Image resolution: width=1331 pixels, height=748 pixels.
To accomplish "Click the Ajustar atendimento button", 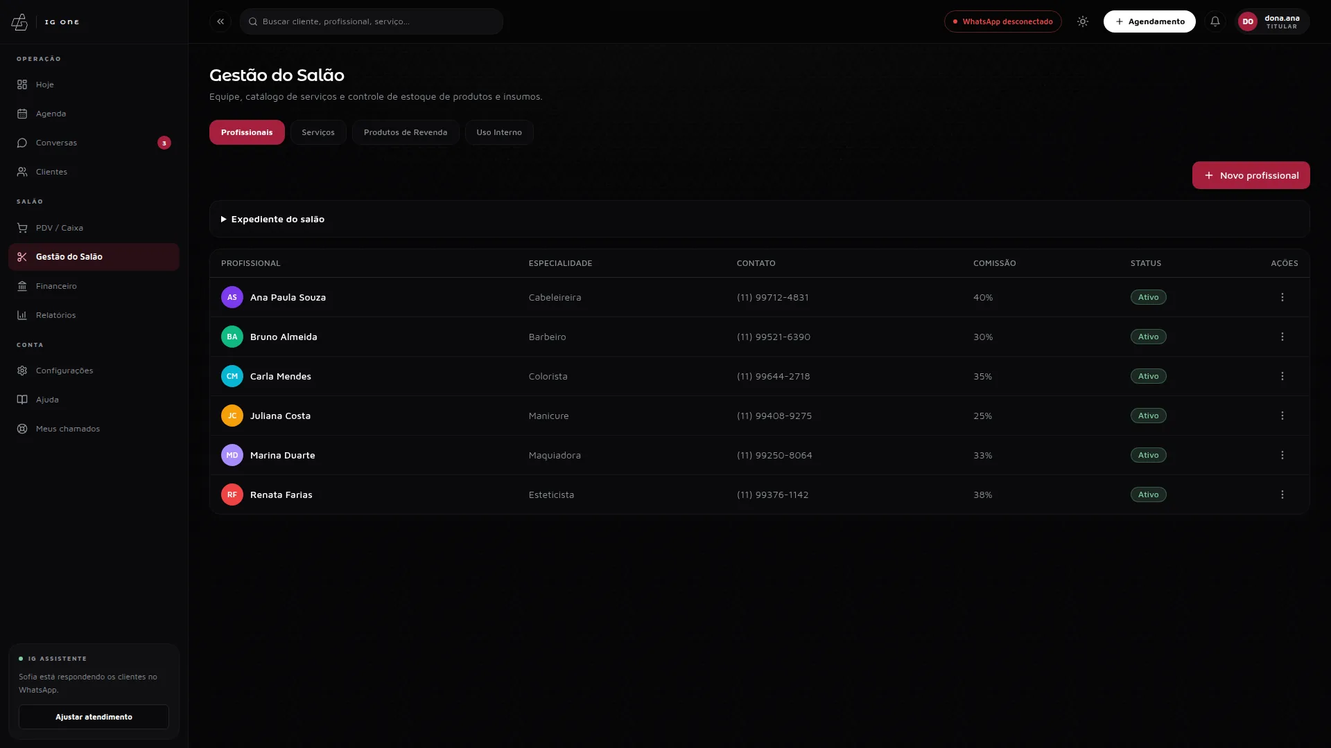I will click(x=94, y=717).
